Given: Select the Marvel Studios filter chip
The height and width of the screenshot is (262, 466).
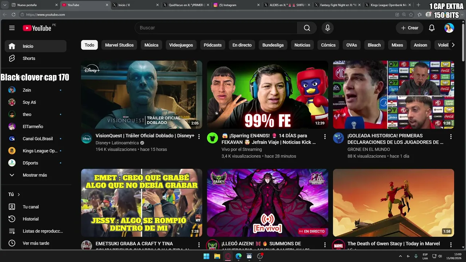Looking at the screenshot, I should (x=119, y=45).
